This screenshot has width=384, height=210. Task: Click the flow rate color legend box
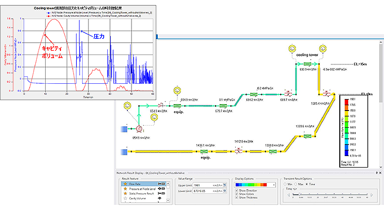pos(353,131)
